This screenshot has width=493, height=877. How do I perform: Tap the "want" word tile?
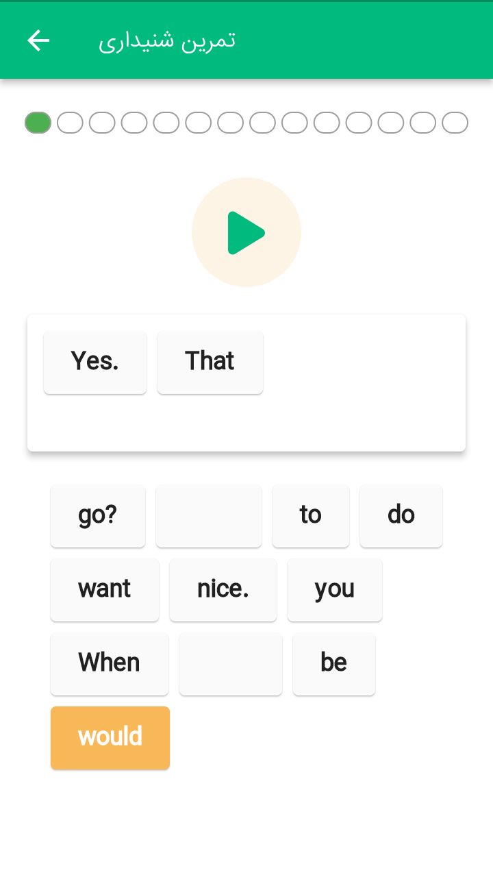click(105, 589)
